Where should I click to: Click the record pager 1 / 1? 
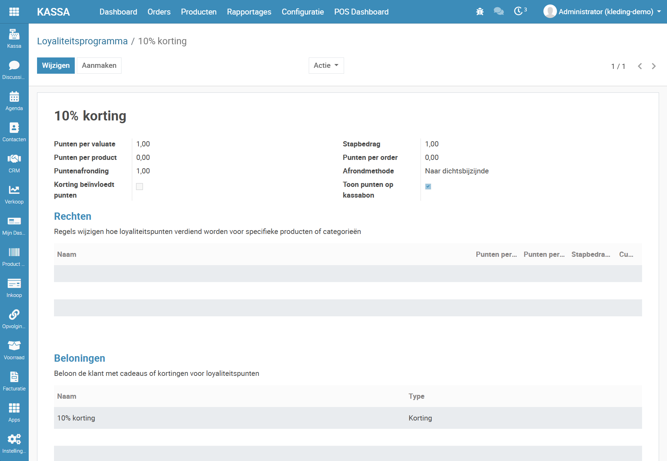pos(618,66)
